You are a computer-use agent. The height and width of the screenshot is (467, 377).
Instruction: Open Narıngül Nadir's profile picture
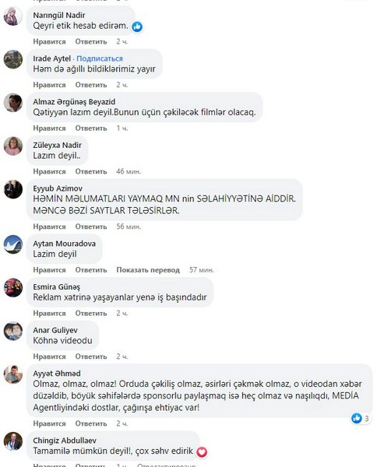[13, 16]
